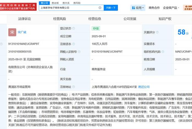Open the 法律诉讼 section tab
This screenshot has height=129, width=192.
click(24, 19)
